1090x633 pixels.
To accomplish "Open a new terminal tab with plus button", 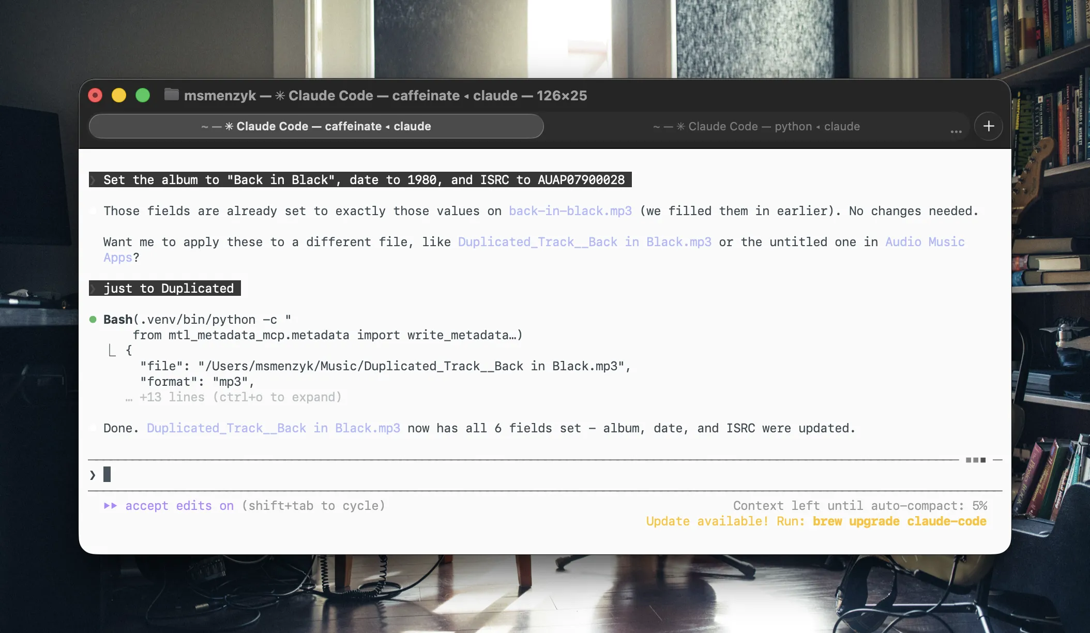I will [989, 126].
